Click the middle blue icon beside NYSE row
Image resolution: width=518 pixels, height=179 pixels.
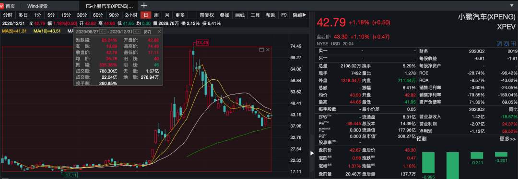(506, 44)
